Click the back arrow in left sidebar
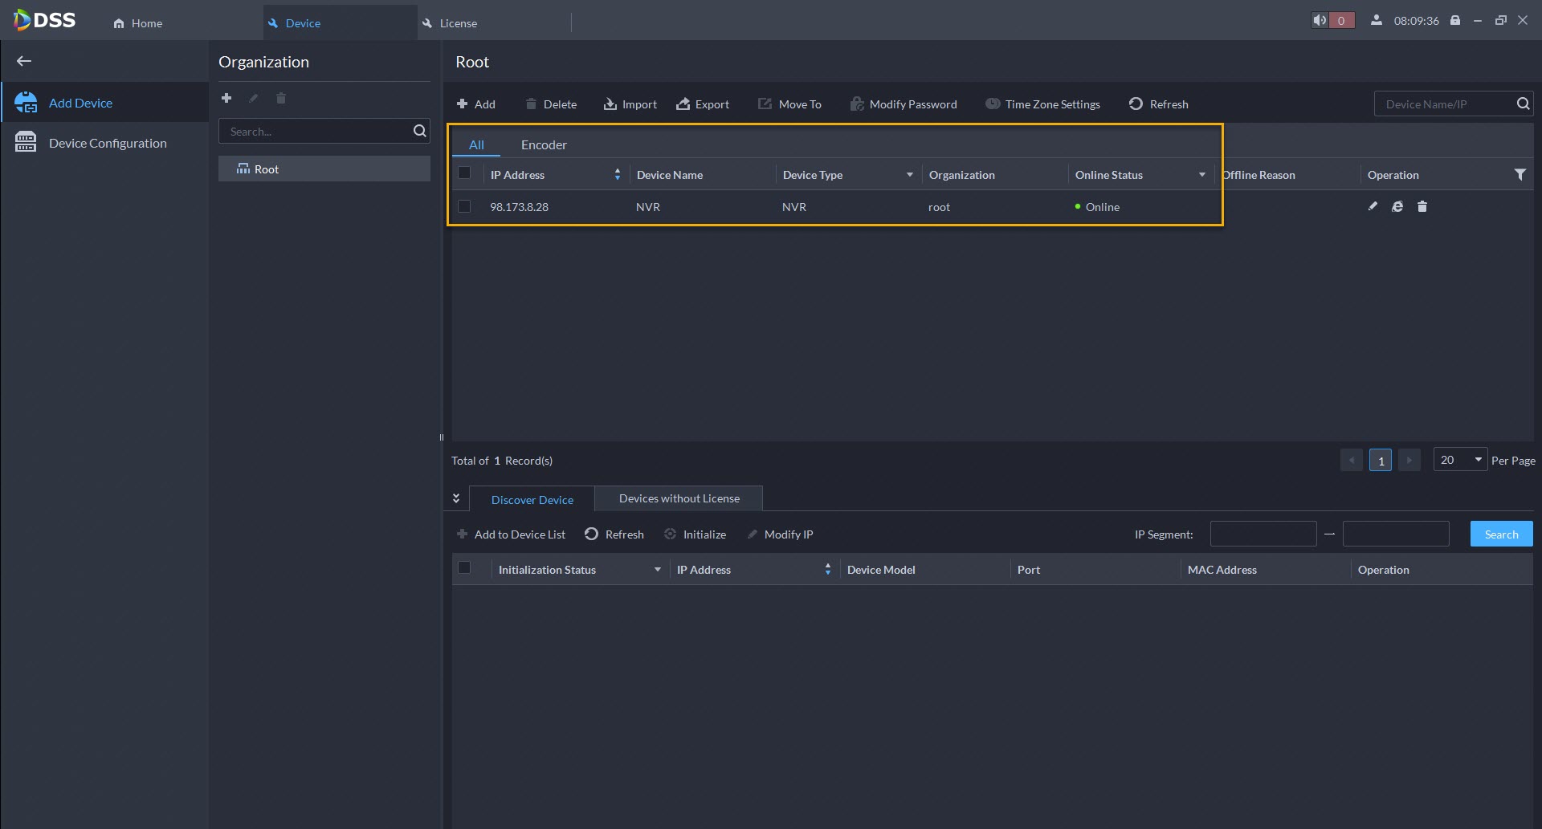Image resolution: width=1542 pixels, height=829 pixels. pyautogui.click(x=24, y=61)
